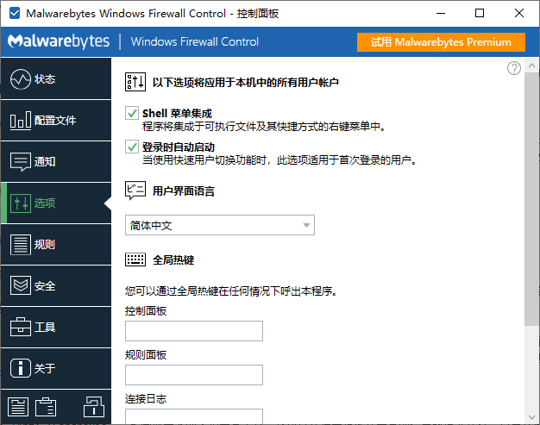
Task: Focus the 规则面板 hotkey input field
Action: (x=194, y=375)
